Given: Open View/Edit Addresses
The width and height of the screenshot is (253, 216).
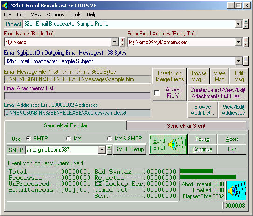Looking at the screenshot, I should 233,110.
